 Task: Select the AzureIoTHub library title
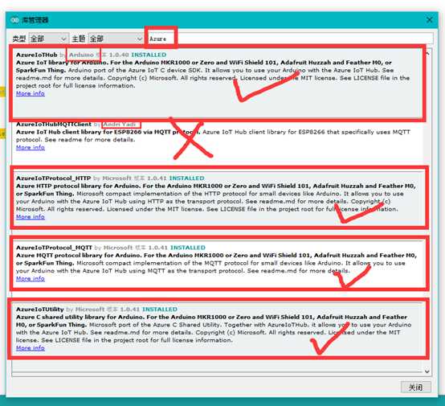click(x=37, y=55)
